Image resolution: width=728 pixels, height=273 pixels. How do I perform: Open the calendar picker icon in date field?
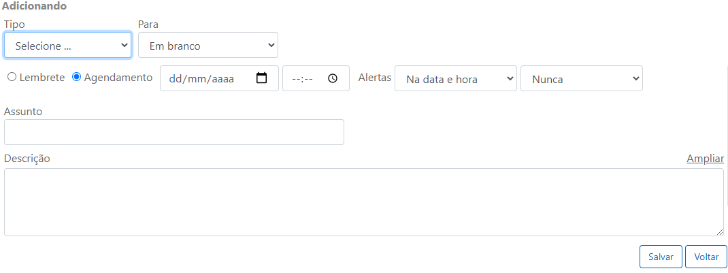tap(262, 78)
